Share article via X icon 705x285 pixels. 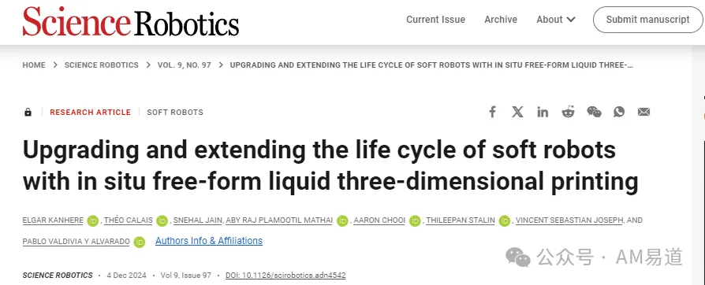(517, 112)
